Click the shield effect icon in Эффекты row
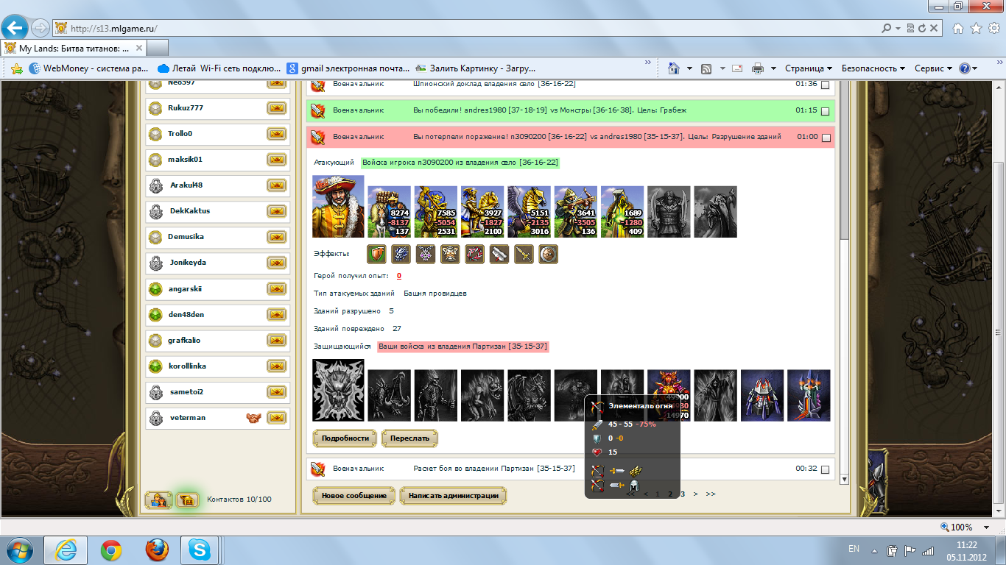 click(376, 255)
